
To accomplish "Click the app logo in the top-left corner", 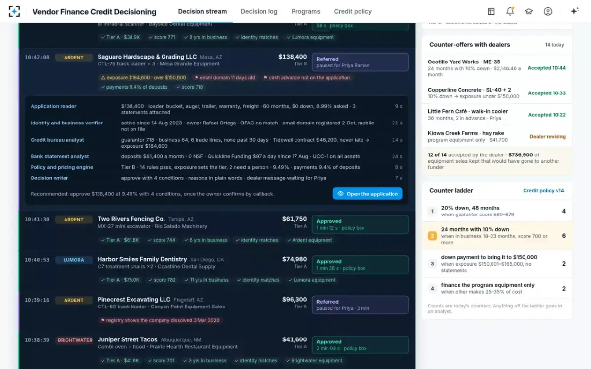I will 14,11.
